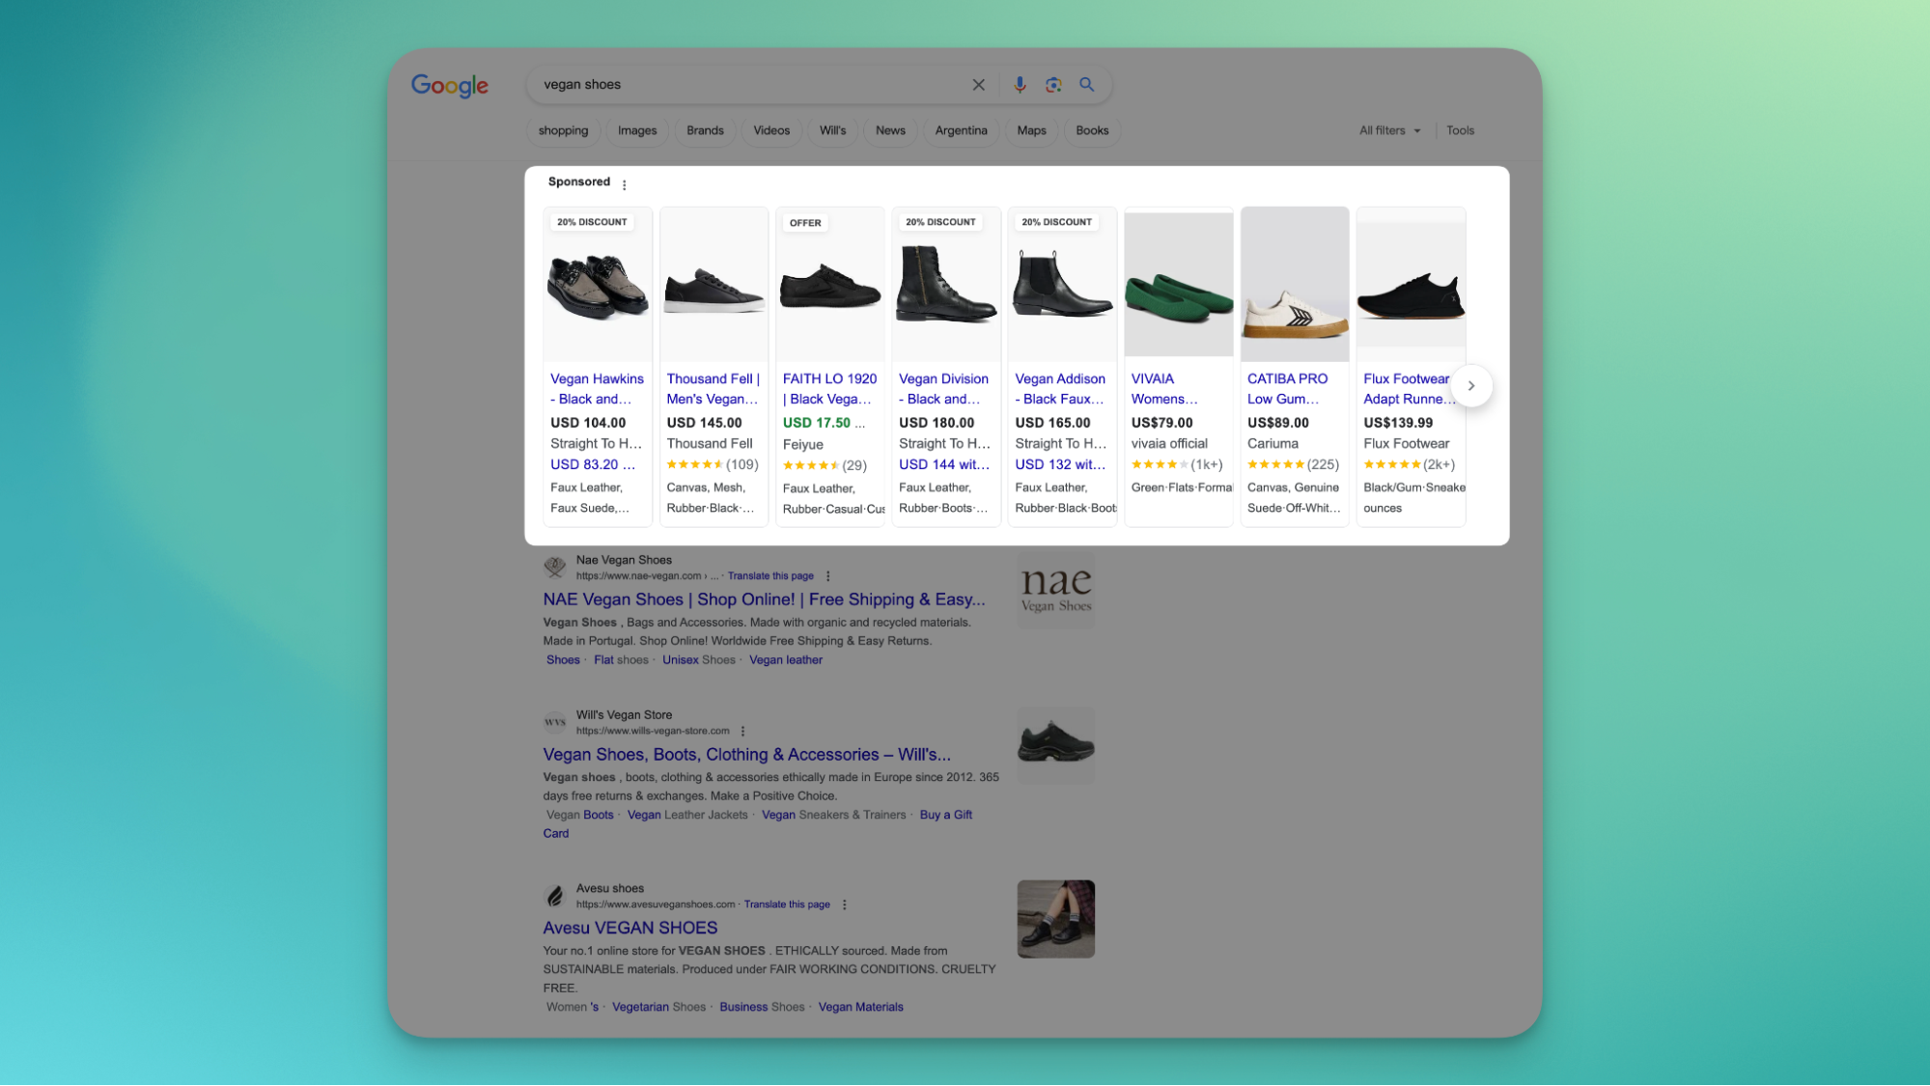Open Google Lens image search icon

pyautogui.click(x=1053, y=85)
